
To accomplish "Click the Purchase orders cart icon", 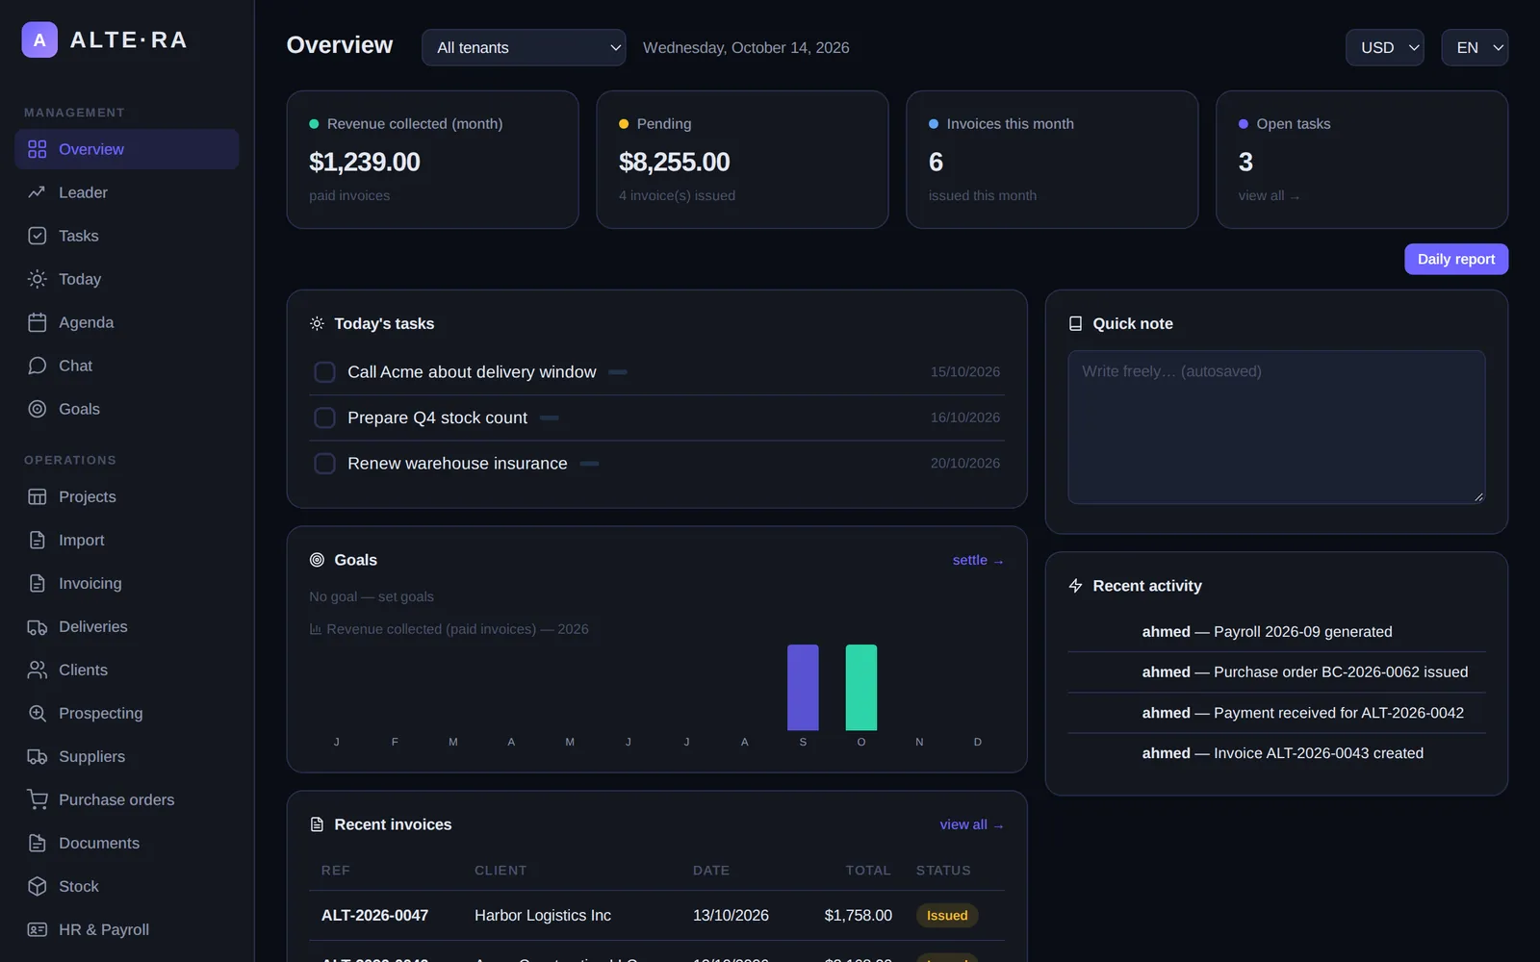I will point(37,799).
